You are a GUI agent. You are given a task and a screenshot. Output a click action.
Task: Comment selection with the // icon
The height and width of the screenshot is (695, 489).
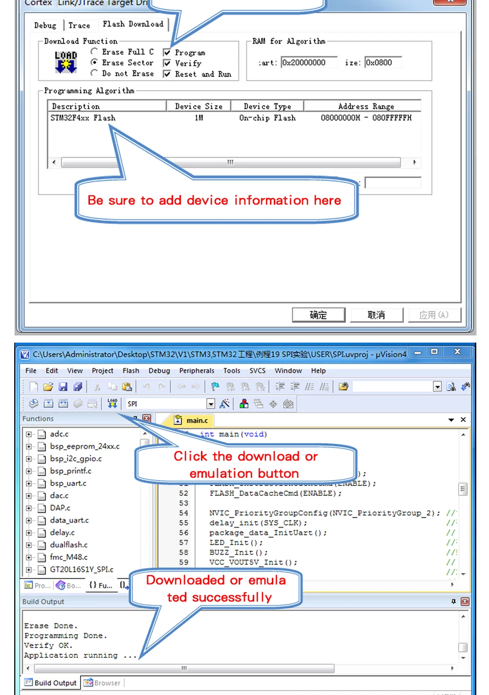pos(310,387)
